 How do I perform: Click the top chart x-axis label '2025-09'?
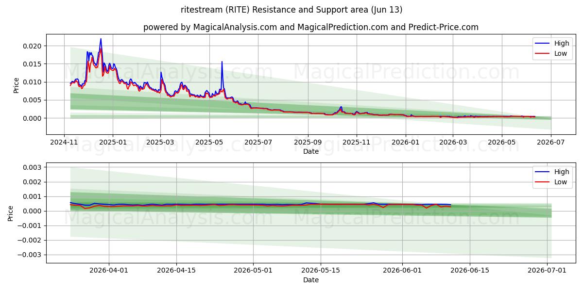(308, 142)
